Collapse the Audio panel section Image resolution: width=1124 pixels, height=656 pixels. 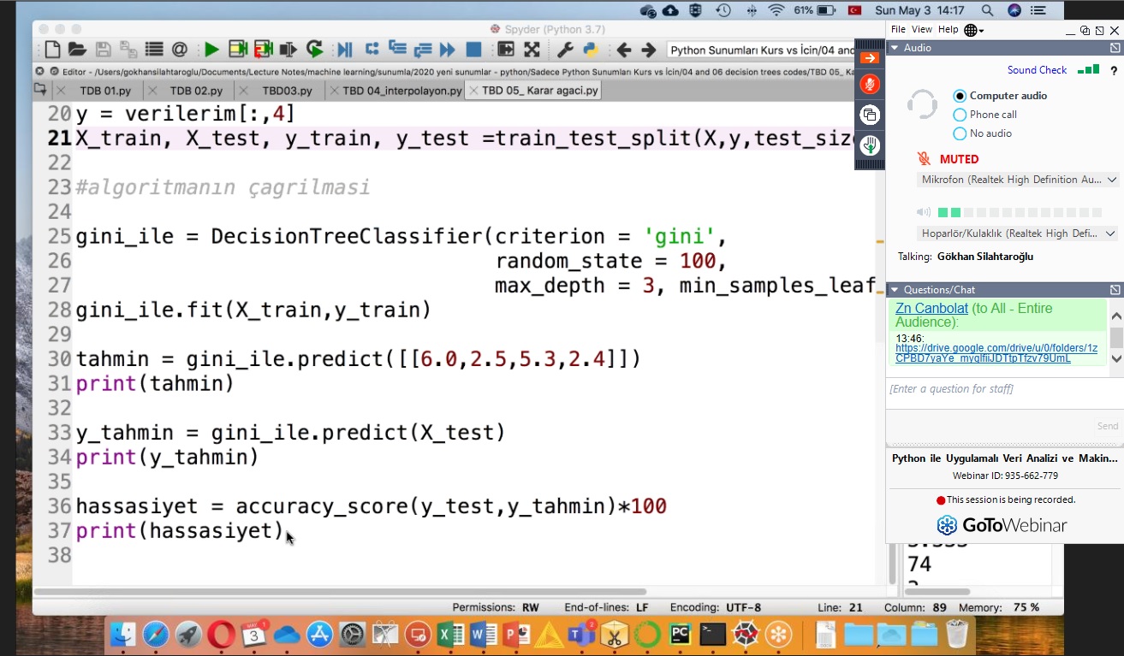[895, 48]
